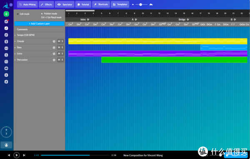Edit the Intro section marker

click(x=88, y=20)
